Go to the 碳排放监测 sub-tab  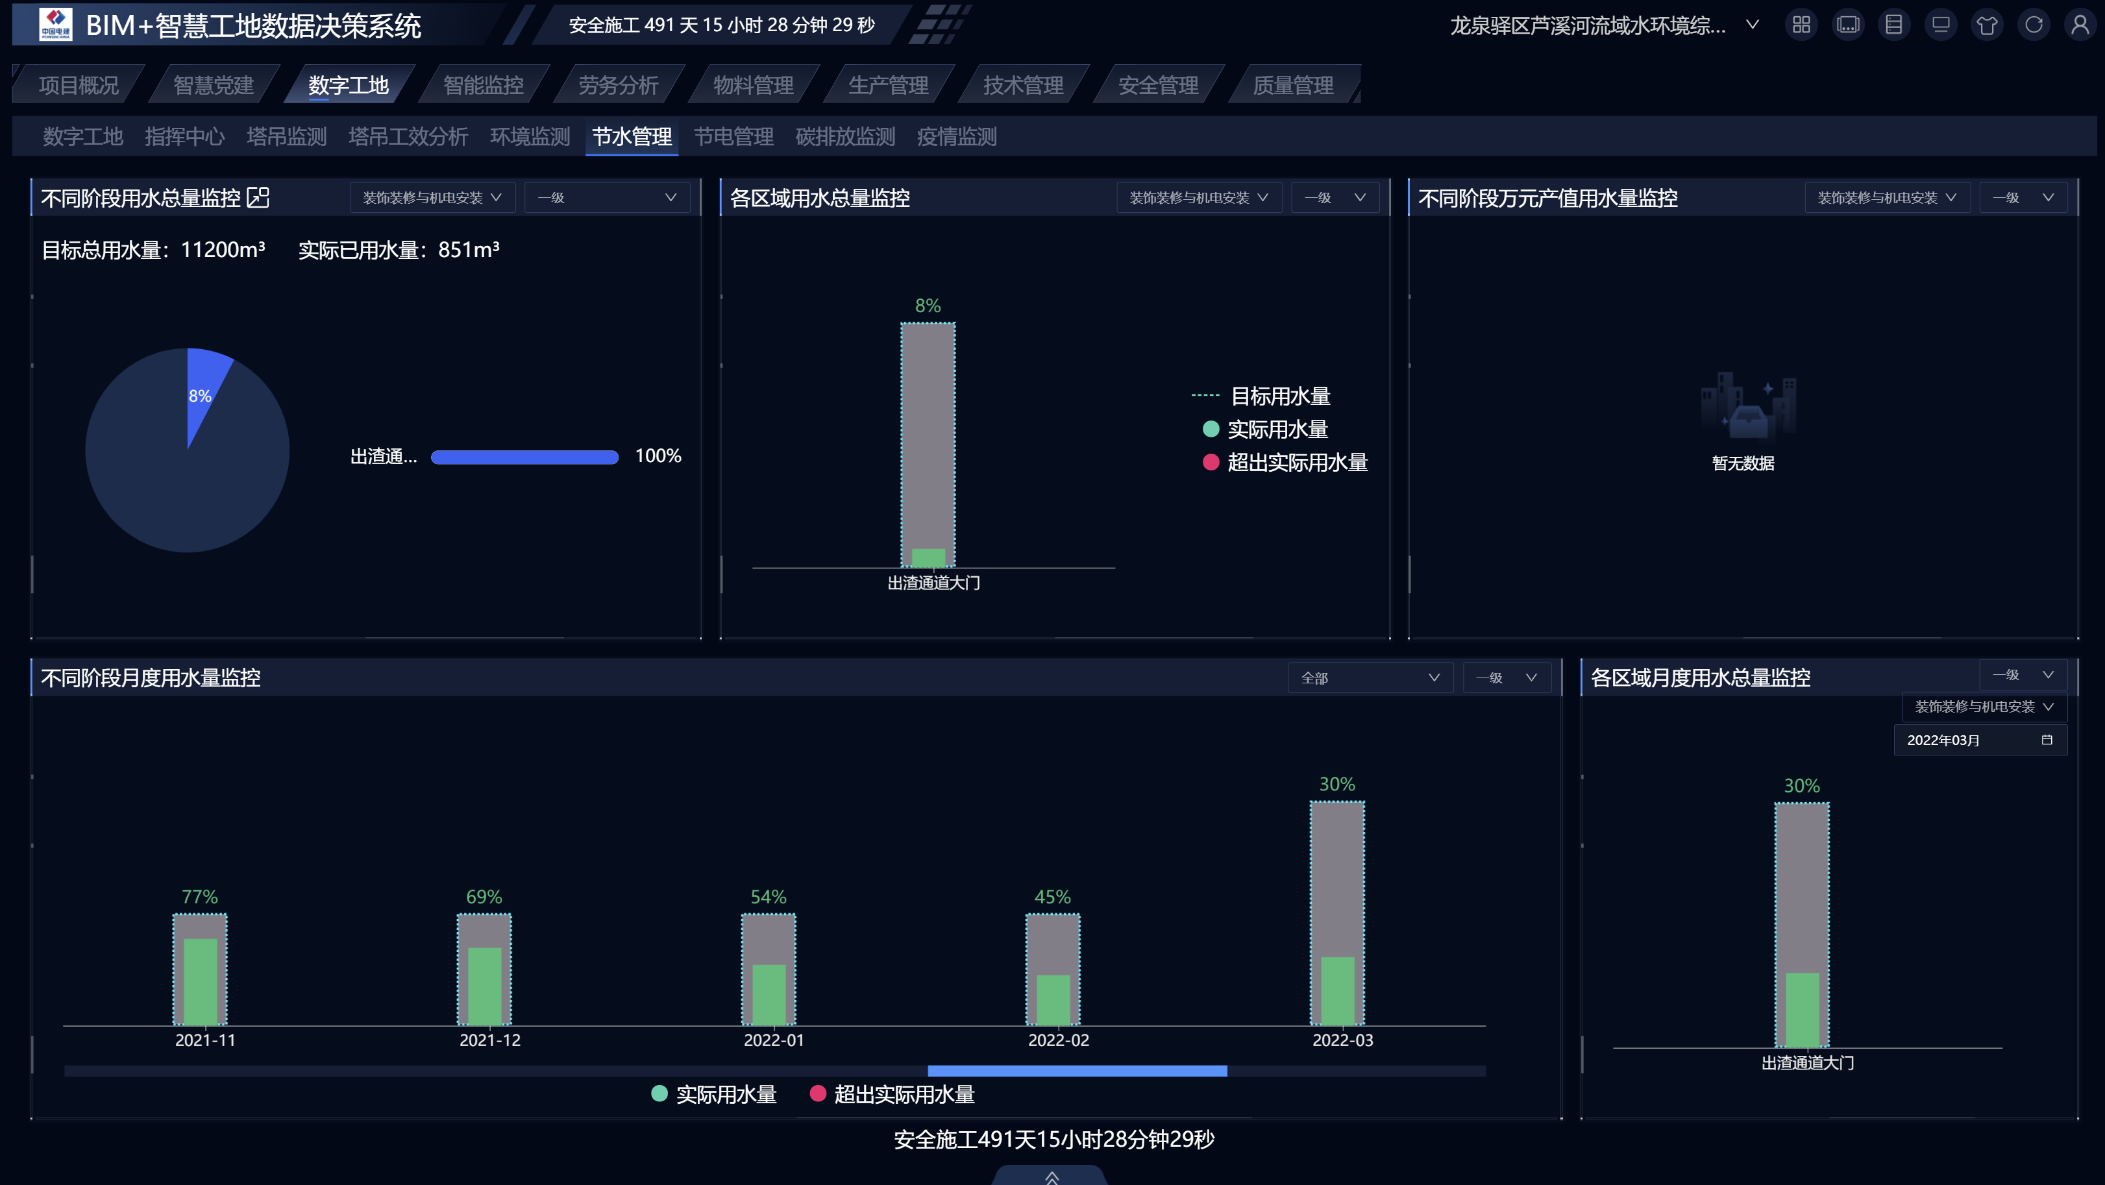[845, 136]
